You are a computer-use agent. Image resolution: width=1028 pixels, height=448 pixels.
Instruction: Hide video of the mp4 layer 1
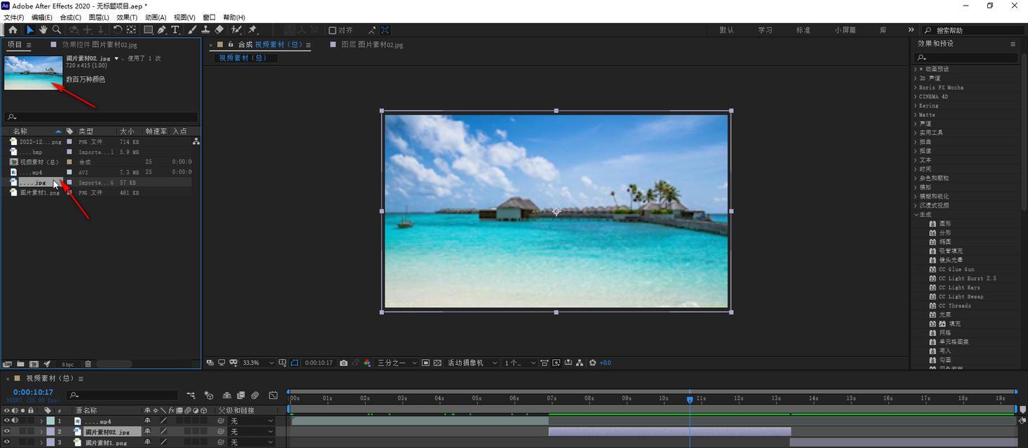(7, 421)
